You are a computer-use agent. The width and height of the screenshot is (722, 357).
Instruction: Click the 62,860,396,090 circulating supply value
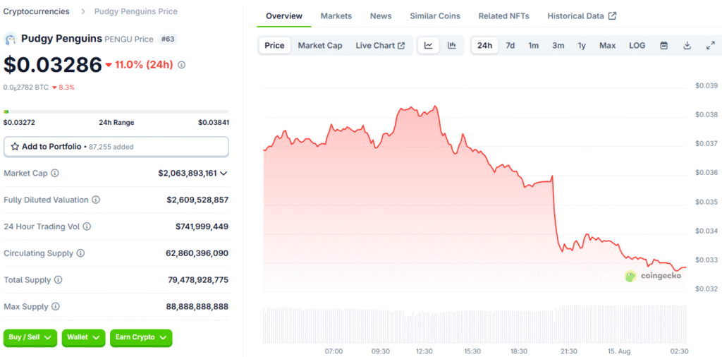tap(197, 253)
